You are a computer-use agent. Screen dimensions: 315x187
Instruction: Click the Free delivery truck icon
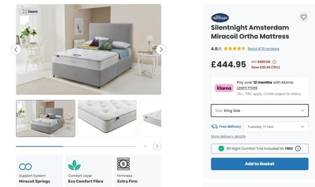(x=215, y=127)
